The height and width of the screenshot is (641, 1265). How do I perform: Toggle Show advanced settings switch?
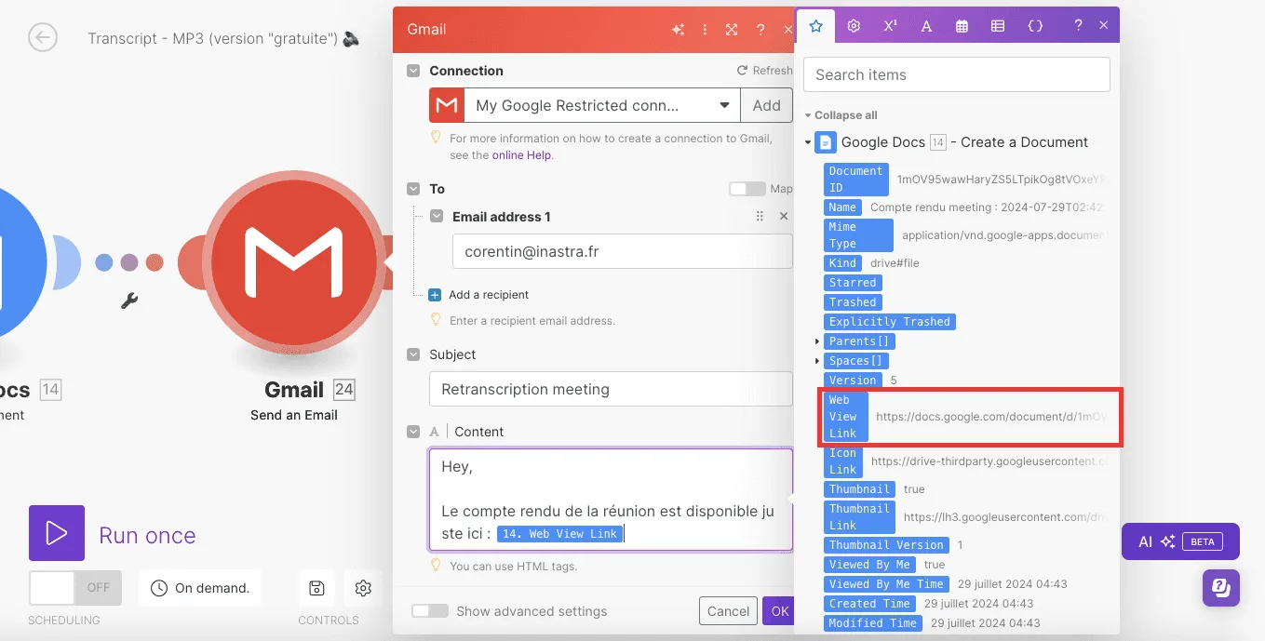[x=429, y=611]
